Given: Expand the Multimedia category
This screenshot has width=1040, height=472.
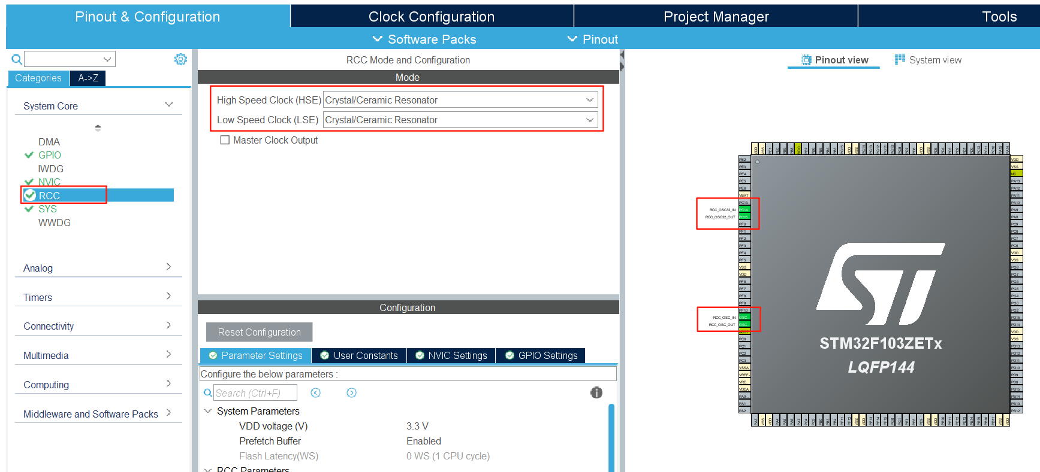Looking at the screenshot, I should (x=168, y=354).
